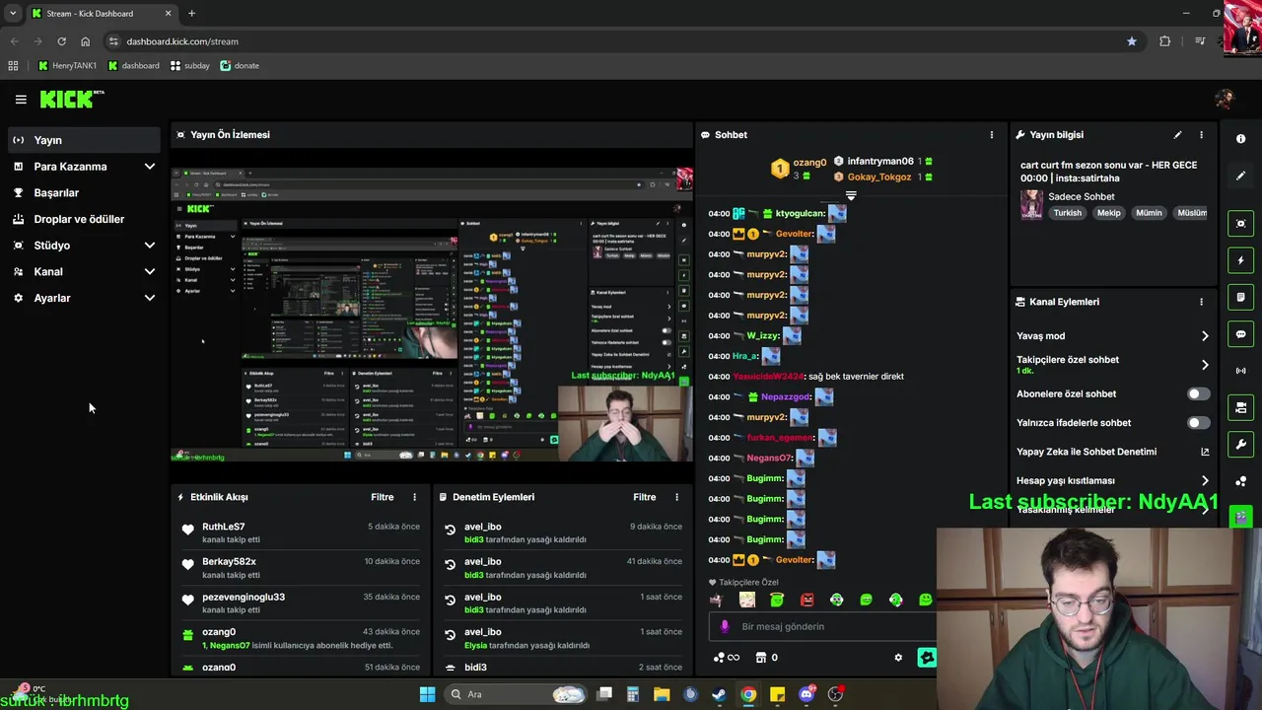
Task: Open the shop icon showing 0
Action: (766, 658)
